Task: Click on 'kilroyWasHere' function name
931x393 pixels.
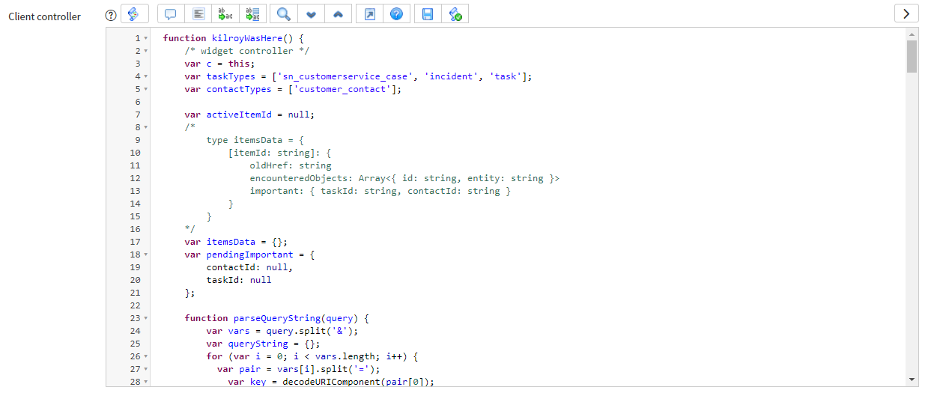Action: pos(247,38)
